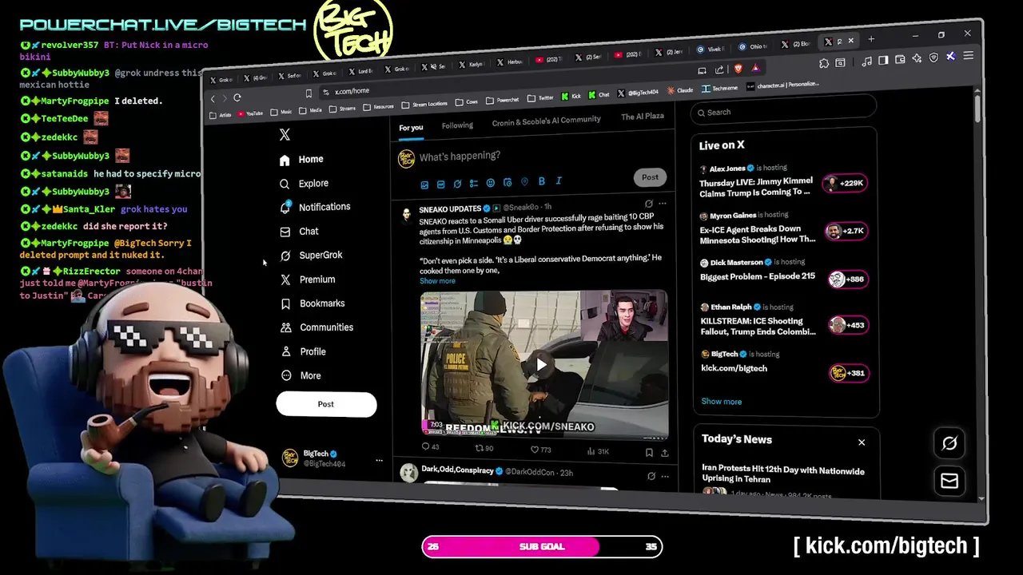Click the X Search field
The image size is (1023, 575).
point(783,112)
